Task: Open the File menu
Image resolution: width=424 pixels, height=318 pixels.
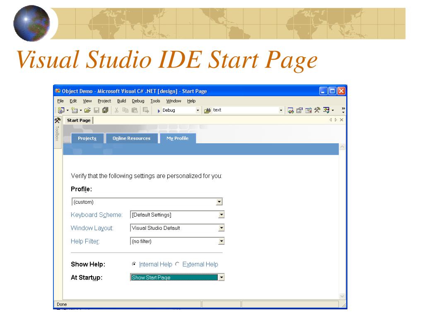Action: coord(60,101)
